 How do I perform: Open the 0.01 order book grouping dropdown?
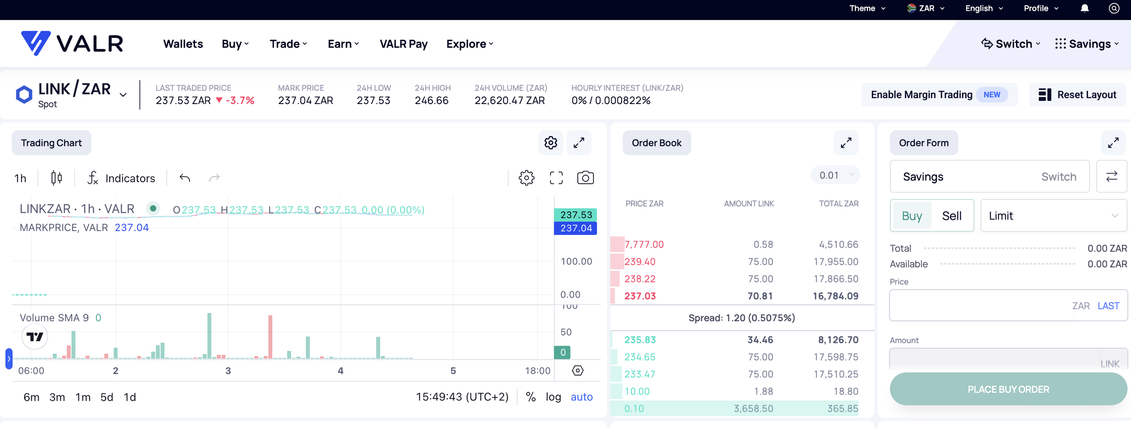point(836,175)
